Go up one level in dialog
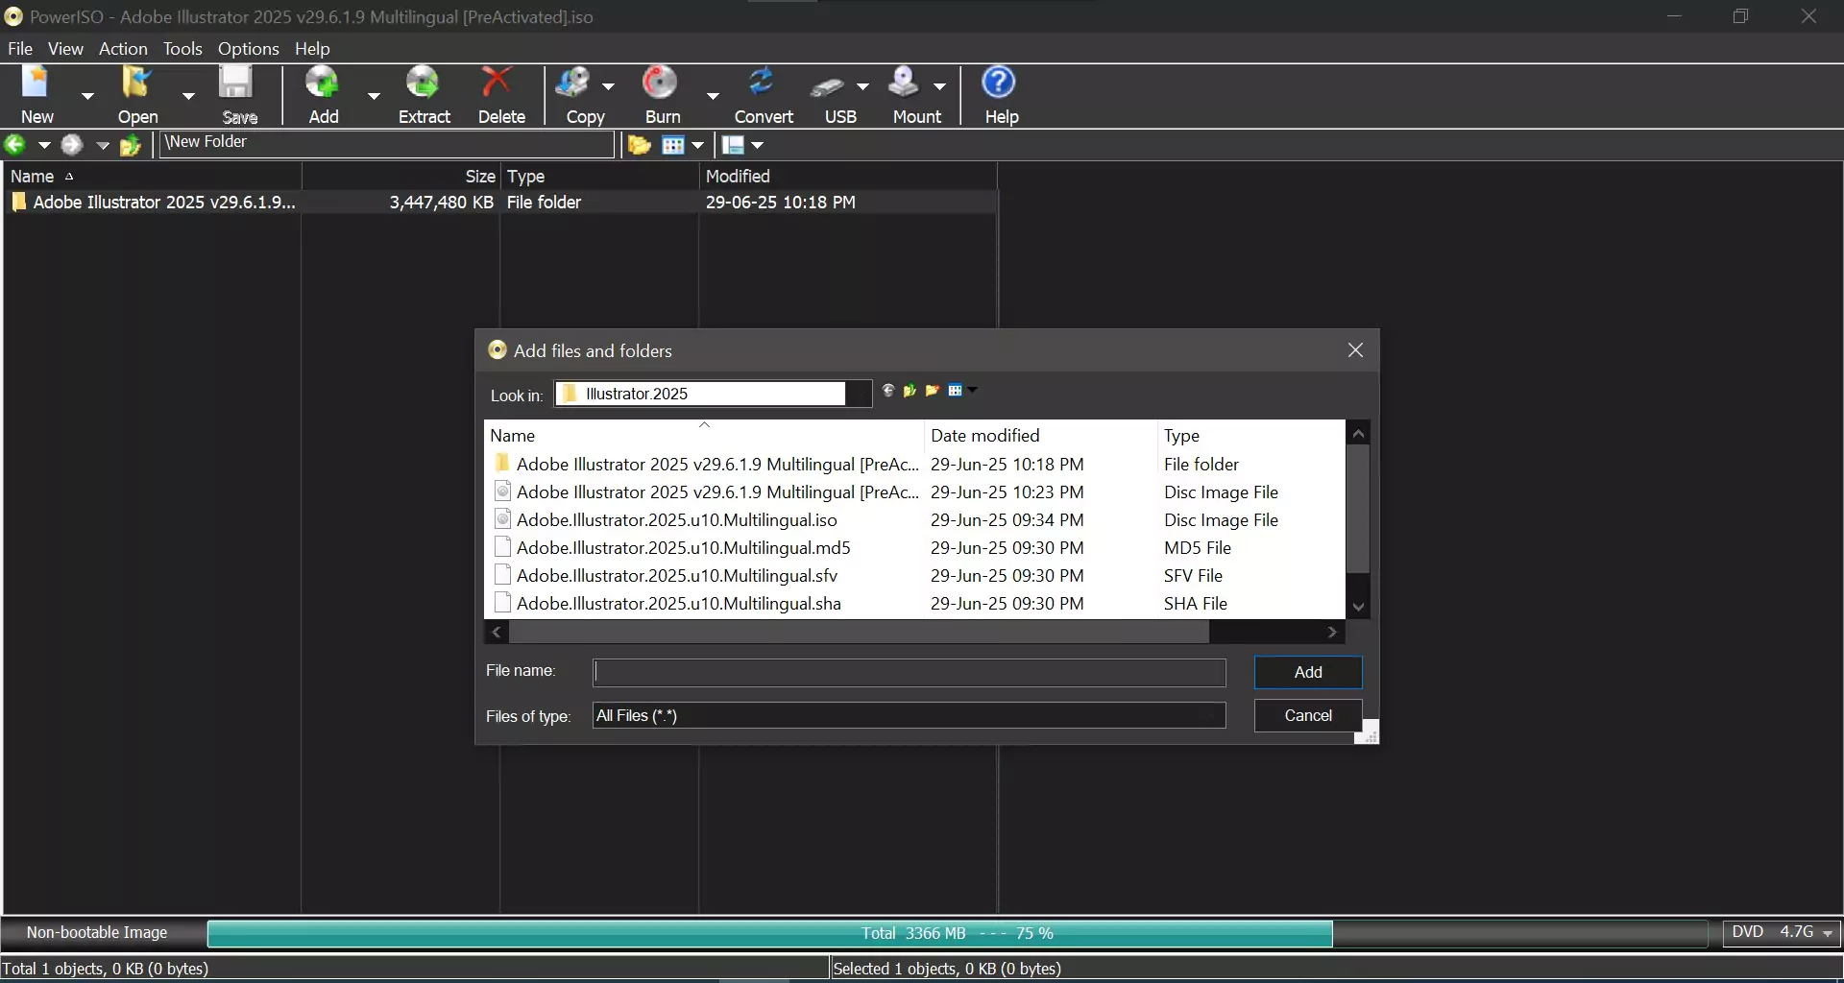The height and width of the screenshot is (983, 1844). pyautogui.click(x=910, y=391)
